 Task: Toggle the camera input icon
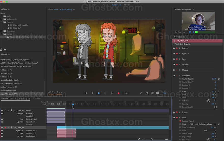click(190, 32)
